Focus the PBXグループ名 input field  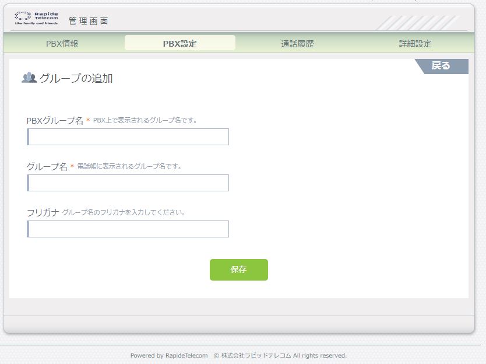pyautogui.click(x=128, y=136)
